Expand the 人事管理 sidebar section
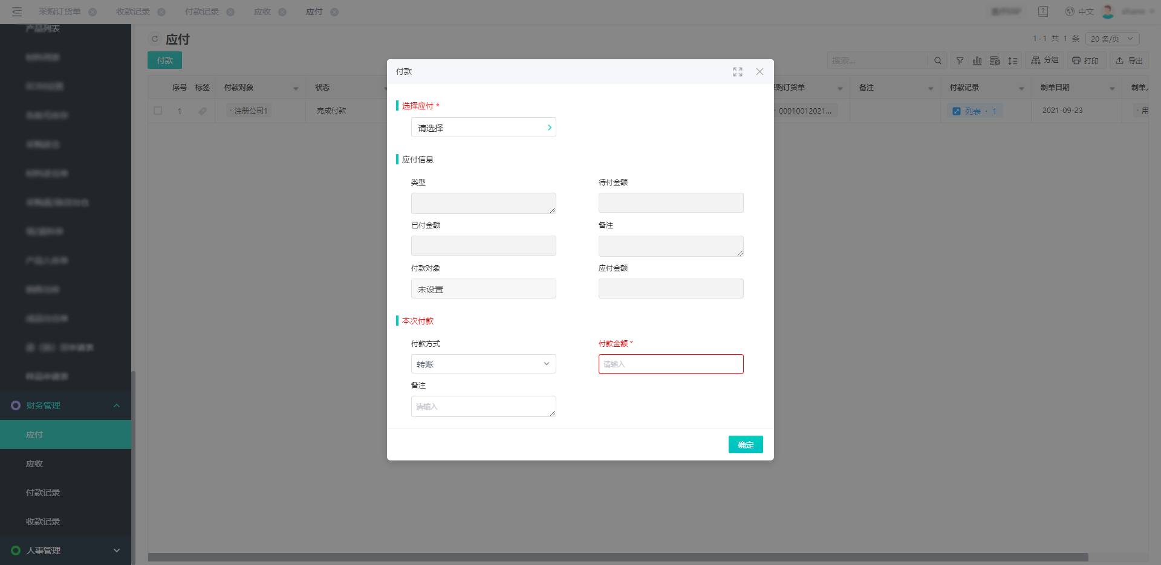This screenshot has height=565, width=1161. [x=65, y=550]
